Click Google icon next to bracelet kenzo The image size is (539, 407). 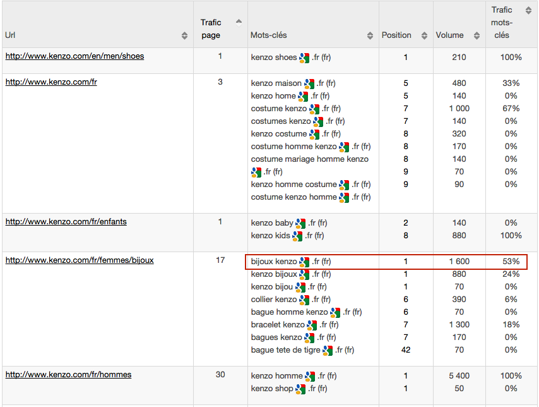(312, 325)
